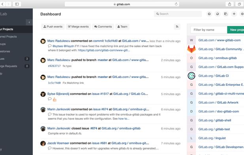The height and width of the screenshot is (155, 244).
Task: Click the Filter by name field
Action: (209, 30)
